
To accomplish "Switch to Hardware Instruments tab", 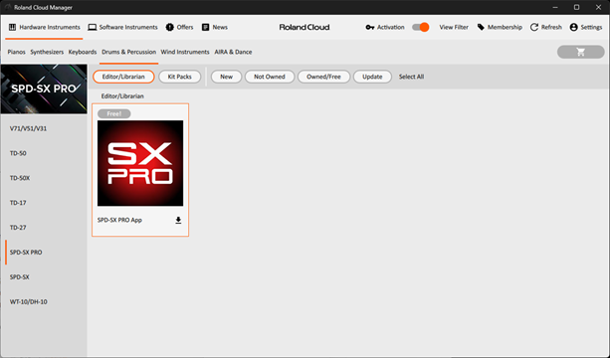I will pyautogui.click(x=45, y=27).
